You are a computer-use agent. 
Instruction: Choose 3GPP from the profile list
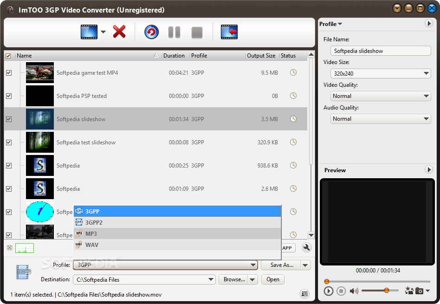click(177, 211)
